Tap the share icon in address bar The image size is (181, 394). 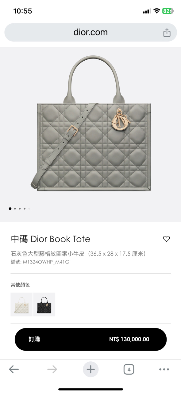[x=167, y=32]
